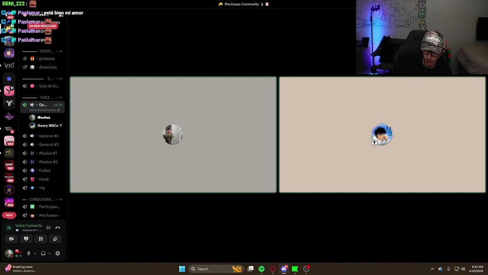Open the MANU server with 187 badge
The height and width of the screenshot is (275, 488).
click(9, 165)
